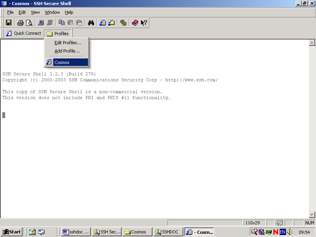Open the Window menu

tap(52, 12)
